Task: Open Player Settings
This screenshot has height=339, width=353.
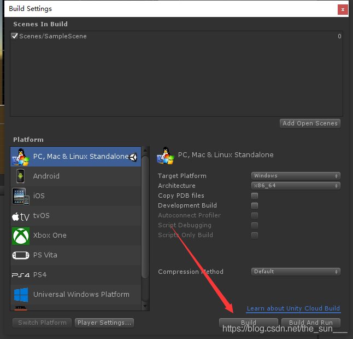Action: [x=104, y=323]
